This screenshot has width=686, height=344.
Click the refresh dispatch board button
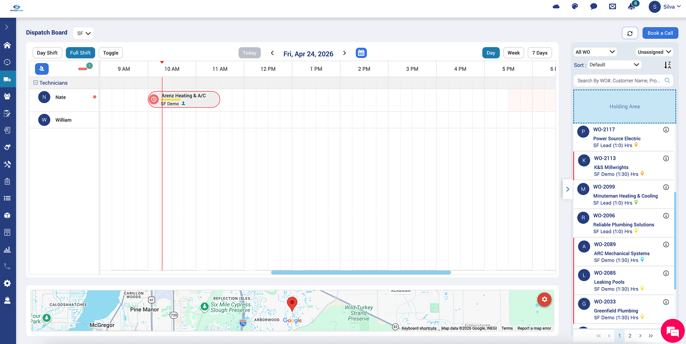click(x=630, y=33)
